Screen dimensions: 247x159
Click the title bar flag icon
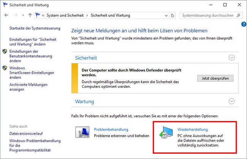click(x=5, y=5)
